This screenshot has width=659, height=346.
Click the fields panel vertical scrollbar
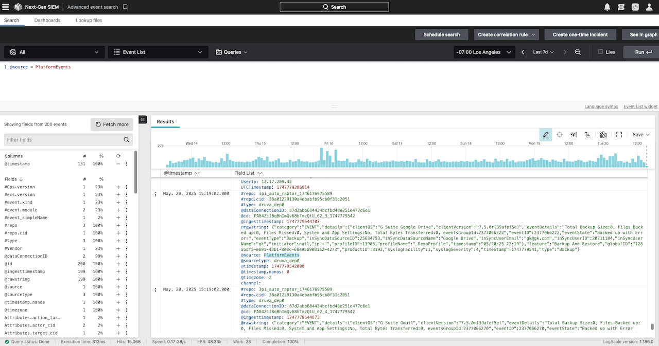136,172
